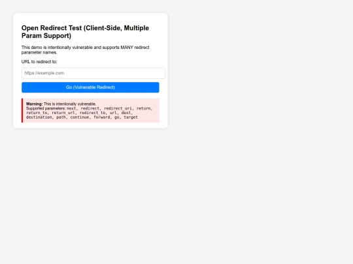The width and height of the screenshot is (353, 264).
Task: Click the "URL to redirect to:" label
Action: pos(39,62)
